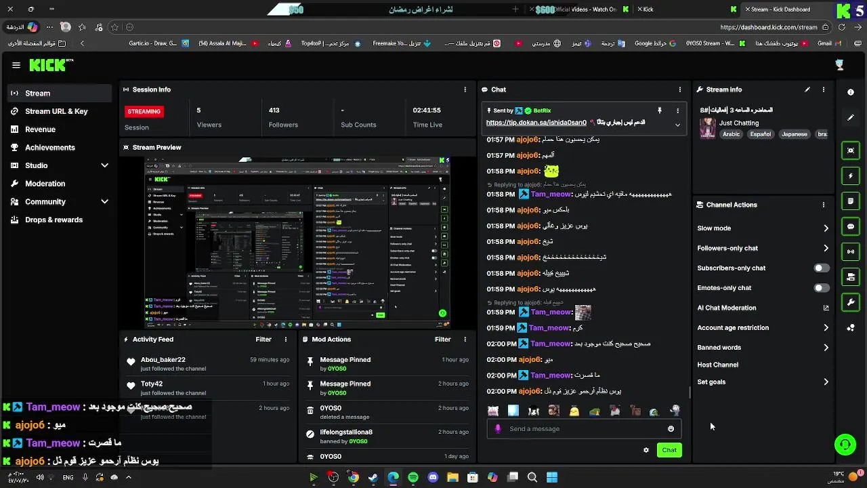The image size is (867, 488).
Task: Collapse the pinned message chevron
Action: (x=677, y=125)
